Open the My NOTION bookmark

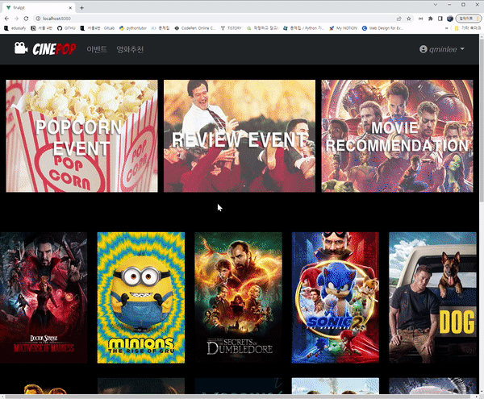(343, 28)
